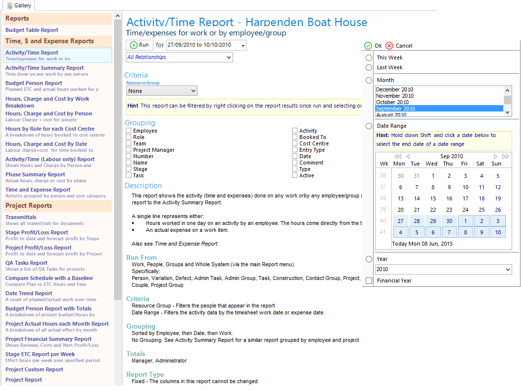Screen dimensions: 521x390
Task: Go back one year with double-left arrow
Action: point(398,156)
